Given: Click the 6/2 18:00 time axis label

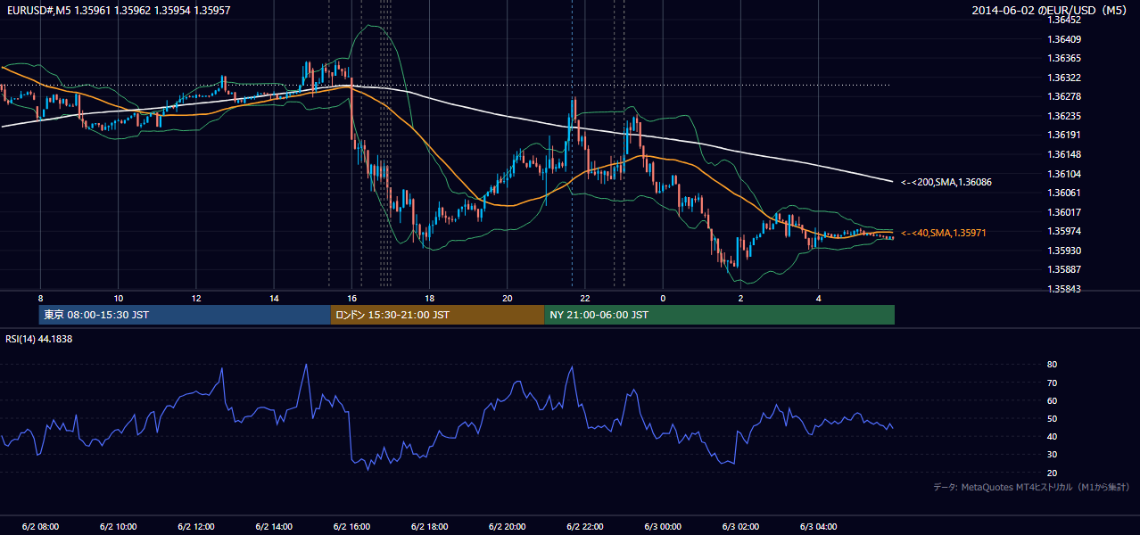Looking at the screenshot, I should click(429, 526).
